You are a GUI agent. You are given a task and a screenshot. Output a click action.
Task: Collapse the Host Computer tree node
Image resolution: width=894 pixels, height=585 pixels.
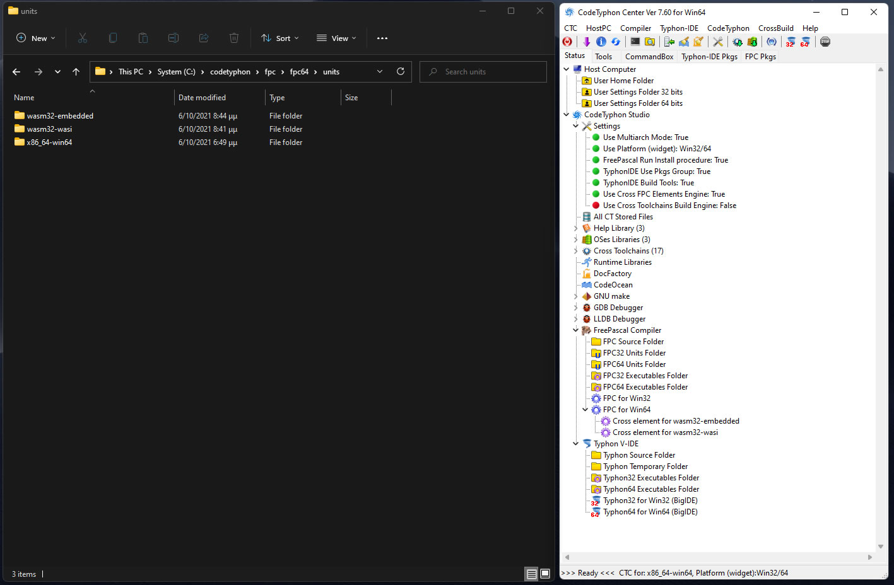point(567,69)
